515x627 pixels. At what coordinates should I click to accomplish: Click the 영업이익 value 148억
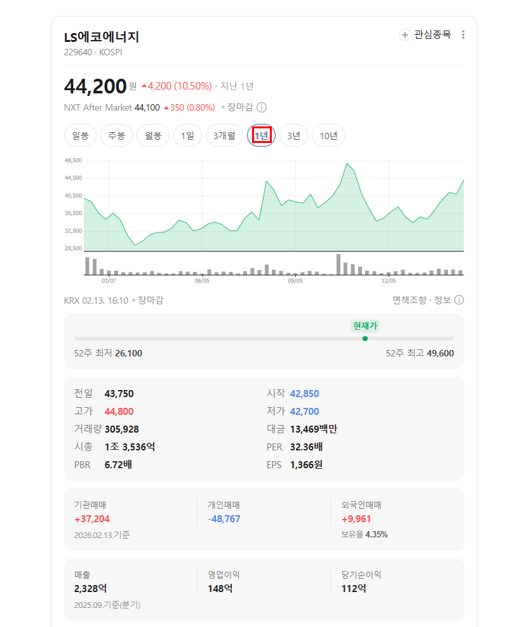[x=220, y=589]
